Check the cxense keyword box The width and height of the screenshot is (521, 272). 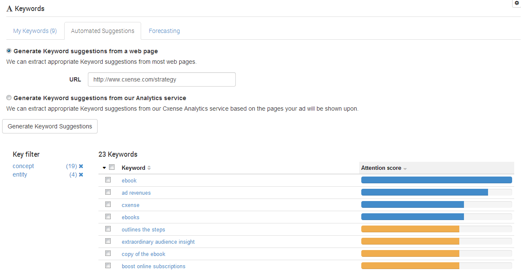[x=108, y=204]
